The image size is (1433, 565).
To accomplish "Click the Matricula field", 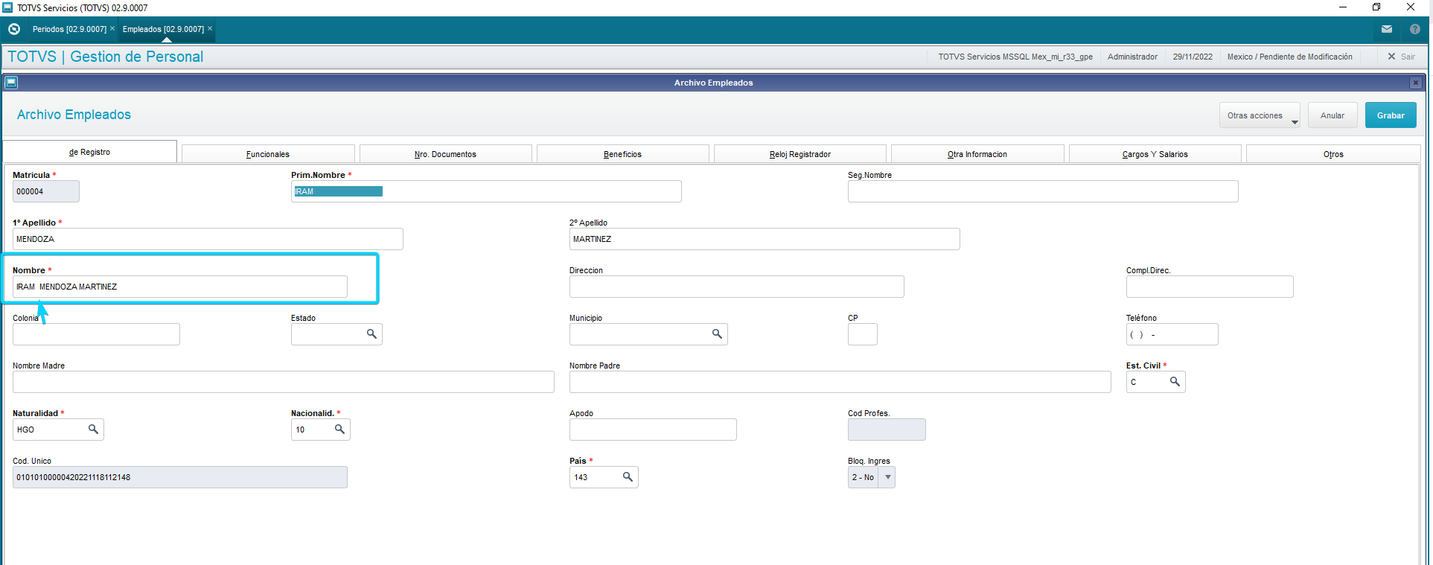I will point(46,191).
